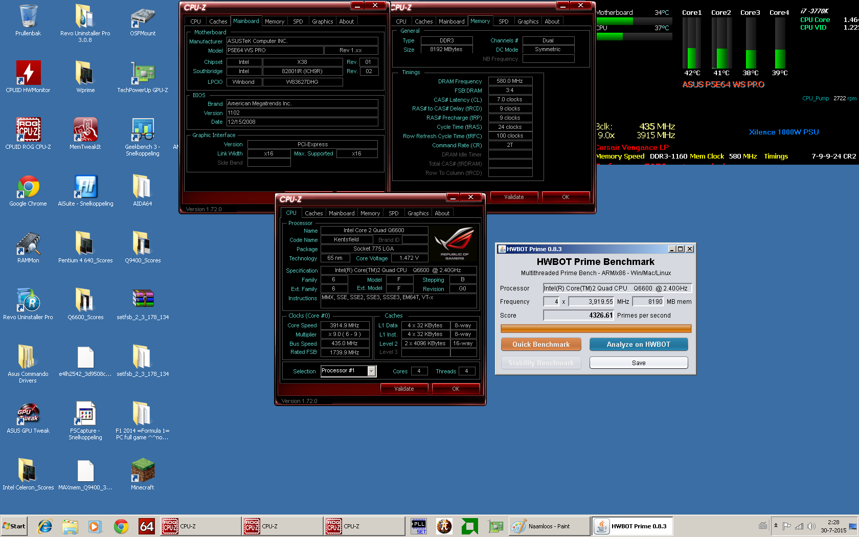Click the HWBOT Prime Processor field

click(x=617, y=288)
